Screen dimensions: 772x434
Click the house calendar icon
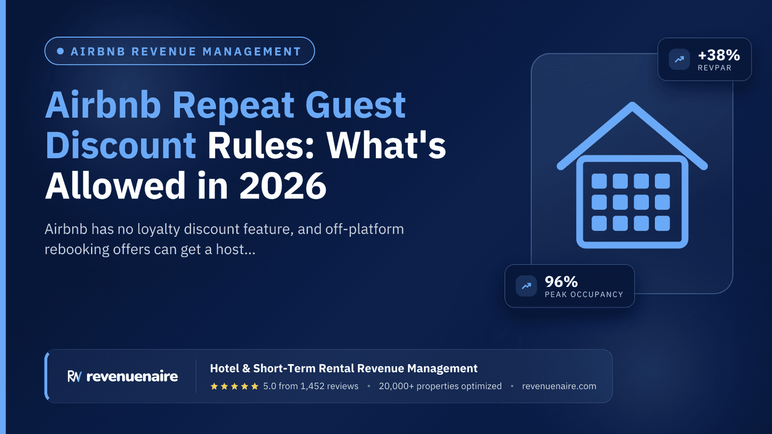(x=632, y=175)
